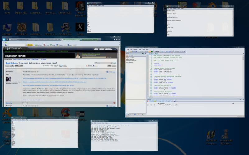Toggle the 0 Warnings filter in Output panel
The height and width of the screenshot is (155, 249).
pos(158,101)
